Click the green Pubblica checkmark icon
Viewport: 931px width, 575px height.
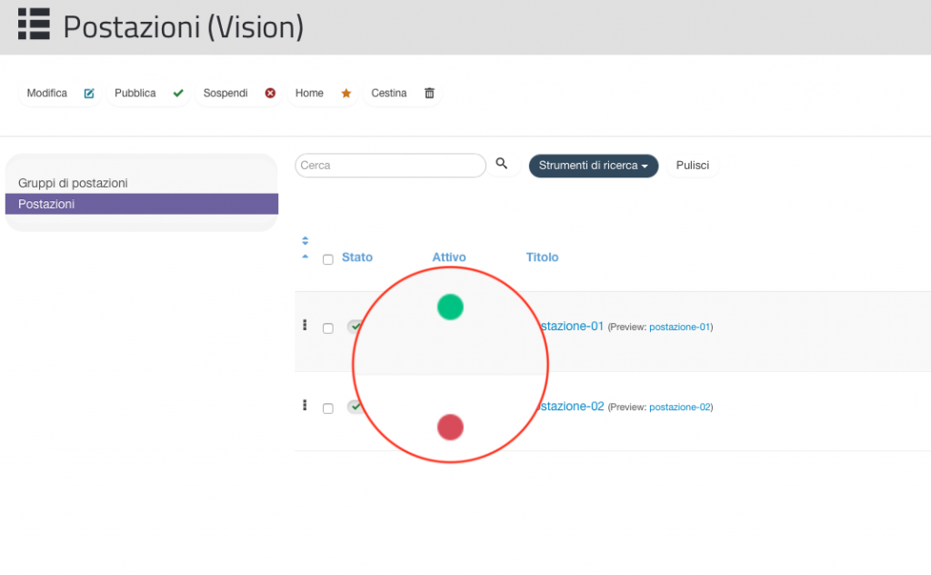178,94
